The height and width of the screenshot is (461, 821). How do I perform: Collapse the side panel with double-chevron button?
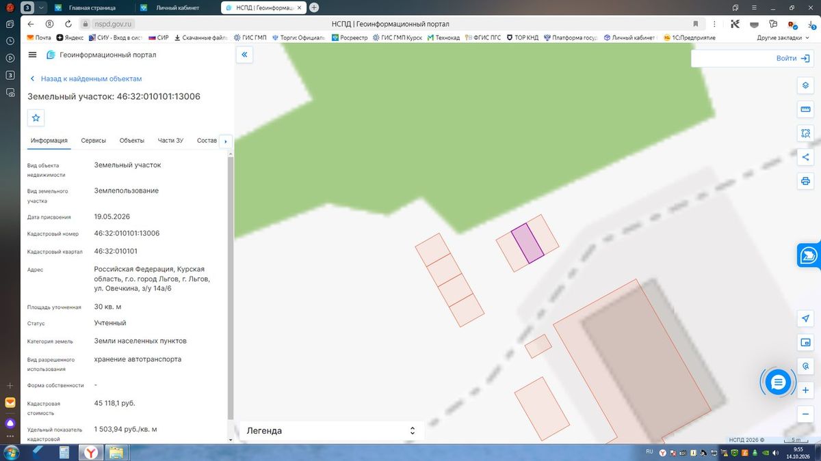pos(244,55)
